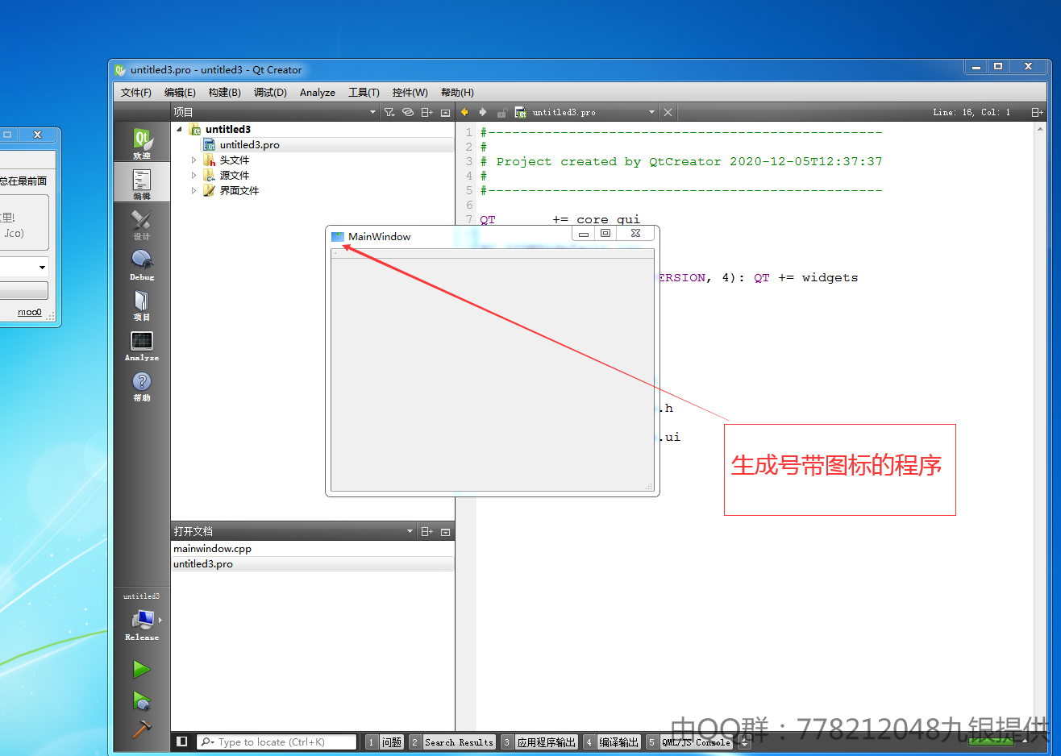Open the Welcome (欢迎) mode
Screen dimensions: 1061x756
(x=142, y=143)
